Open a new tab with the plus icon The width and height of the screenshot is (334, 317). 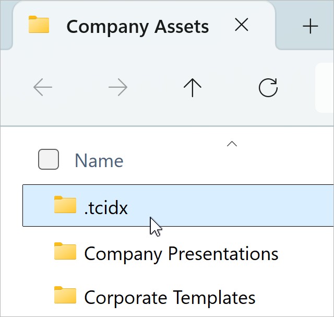[x=311, y=26]
